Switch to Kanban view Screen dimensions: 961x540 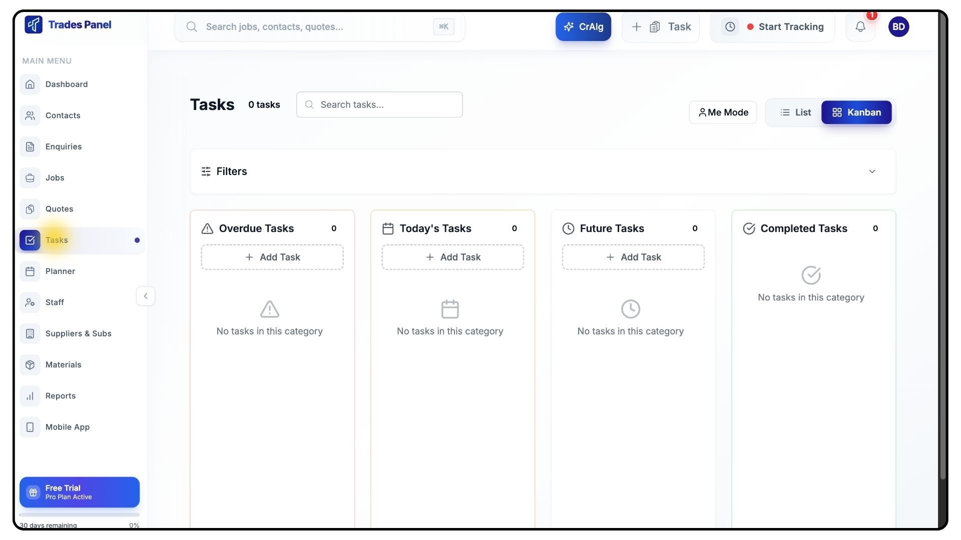(x=856, y=112)
